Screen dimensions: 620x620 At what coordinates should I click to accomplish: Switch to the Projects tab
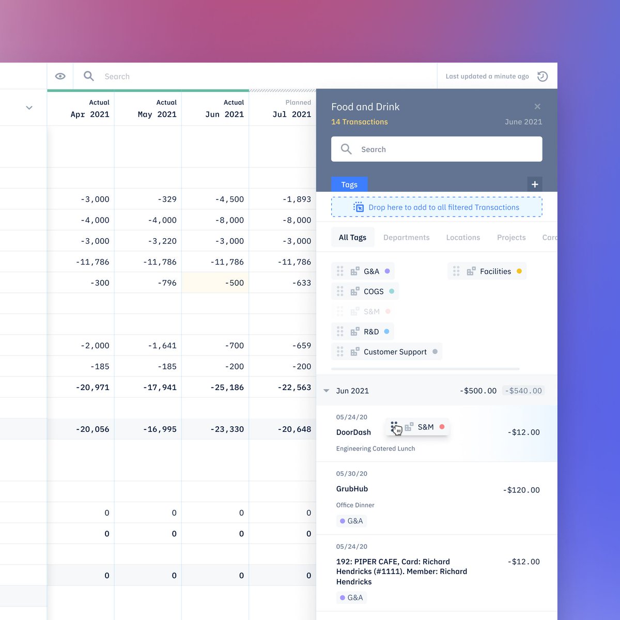point(512,237)
